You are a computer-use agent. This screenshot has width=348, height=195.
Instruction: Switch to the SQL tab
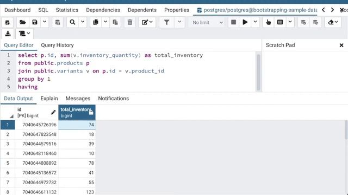(x=43, y=10)
